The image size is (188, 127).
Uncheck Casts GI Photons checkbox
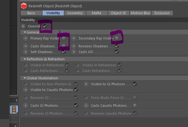(x=76, y=106)
